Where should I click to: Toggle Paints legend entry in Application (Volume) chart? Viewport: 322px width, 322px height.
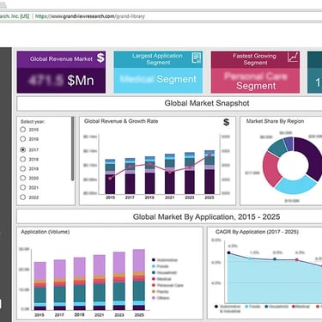pos(161,291)
